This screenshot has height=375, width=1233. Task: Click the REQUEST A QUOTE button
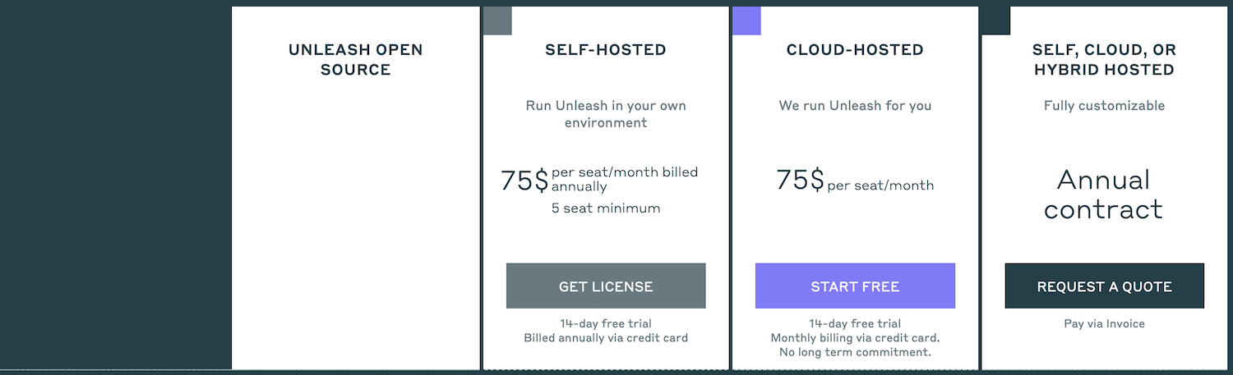click(1104, 286)
